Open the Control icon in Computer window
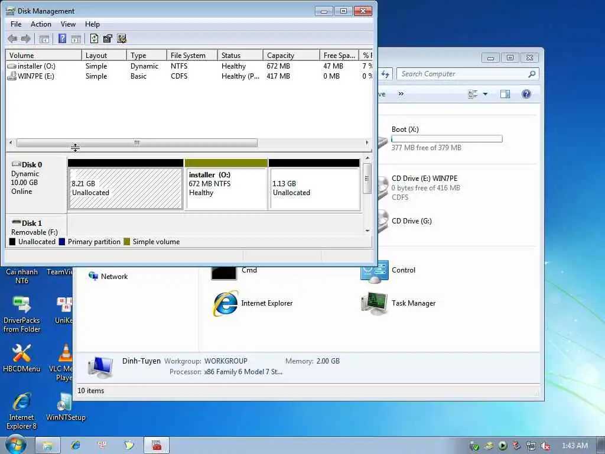Screen dimensions: 605x454 374,272
